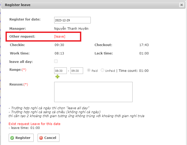Image resolution: width=187 pixels, height=145 pixels.
Task: Edit the range end time 09:30
Action: tap(77, 71)
